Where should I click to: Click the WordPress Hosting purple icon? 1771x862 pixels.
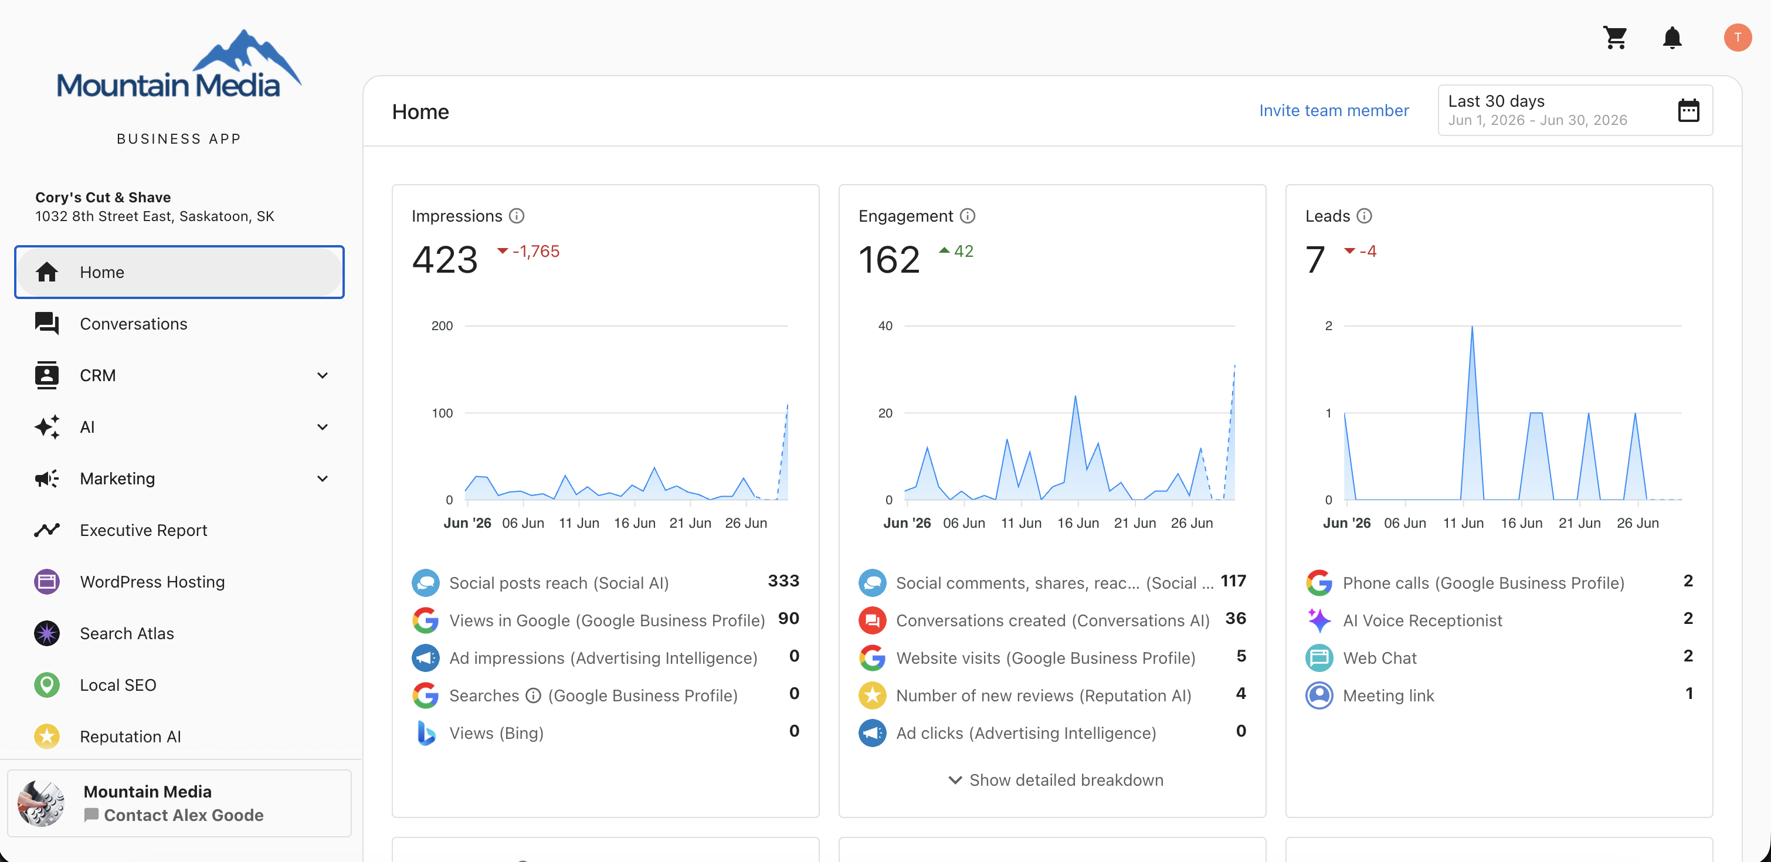coord(47,582)
